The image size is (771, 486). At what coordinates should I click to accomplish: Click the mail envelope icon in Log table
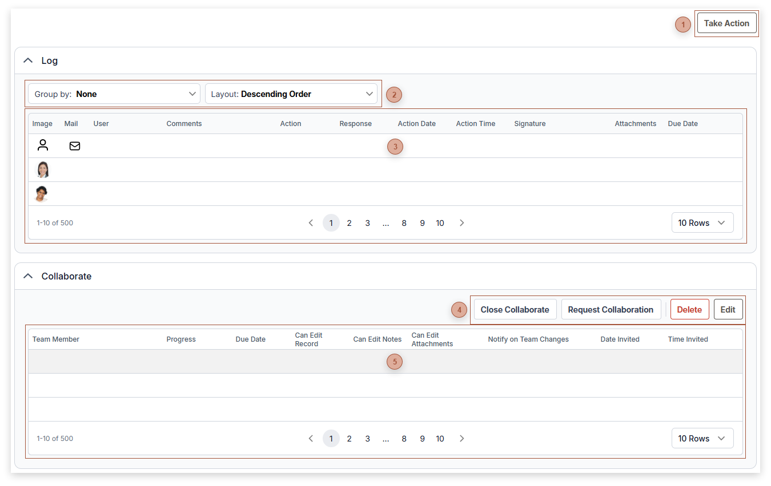pos(74,146)
